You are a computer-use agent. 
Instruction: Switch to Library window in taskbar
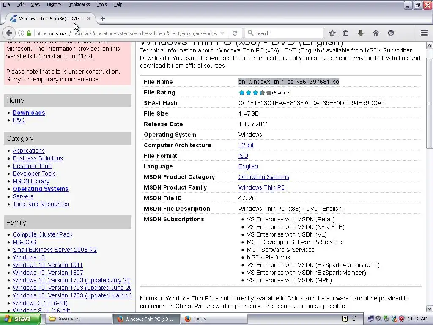click(214, 319)
